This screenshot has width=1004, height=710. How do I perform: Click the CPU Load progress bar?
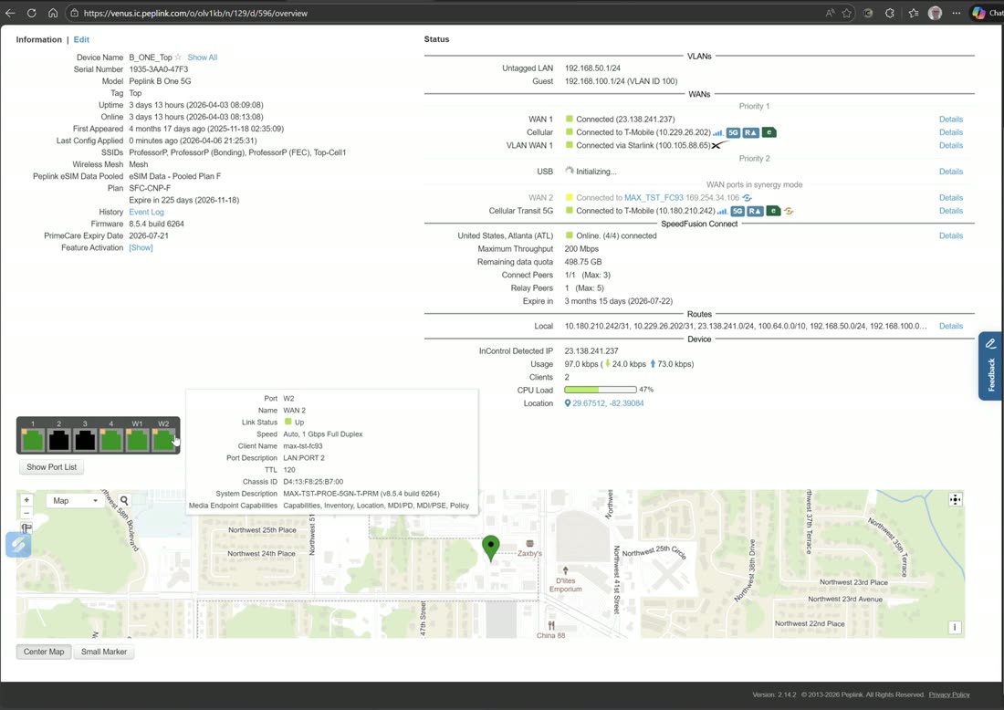pyautogui.click(x=600, y=390)
